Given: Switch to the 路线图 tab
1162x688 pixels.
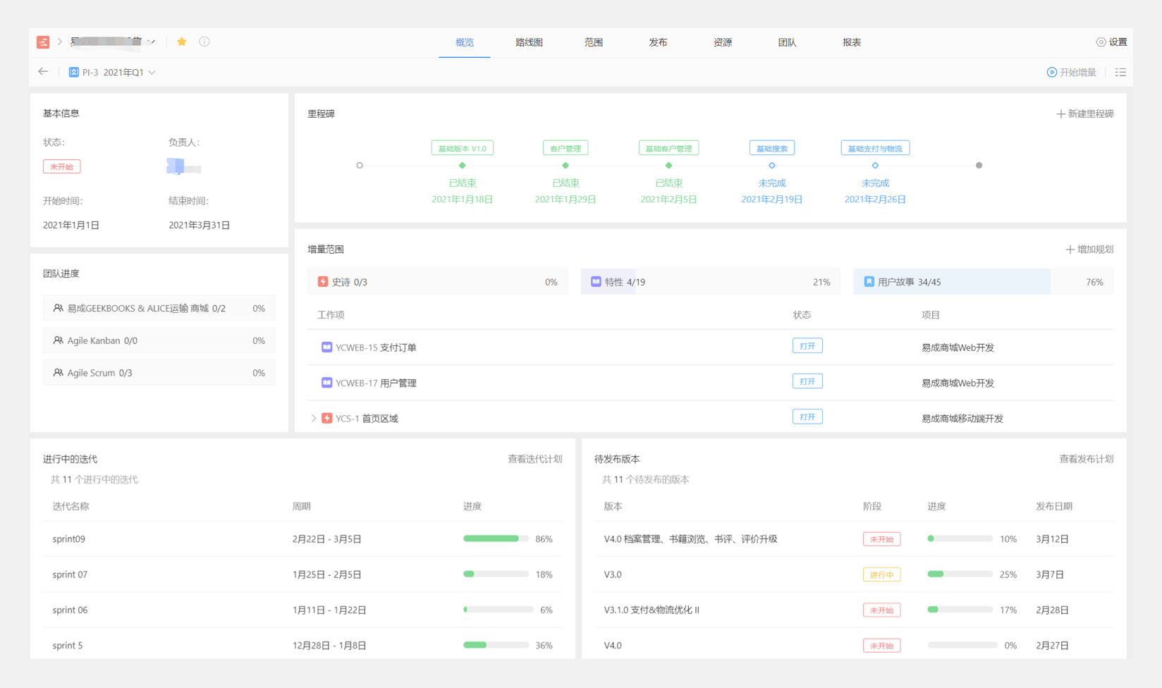Looking at the screenshot, I should pos(529,42).
